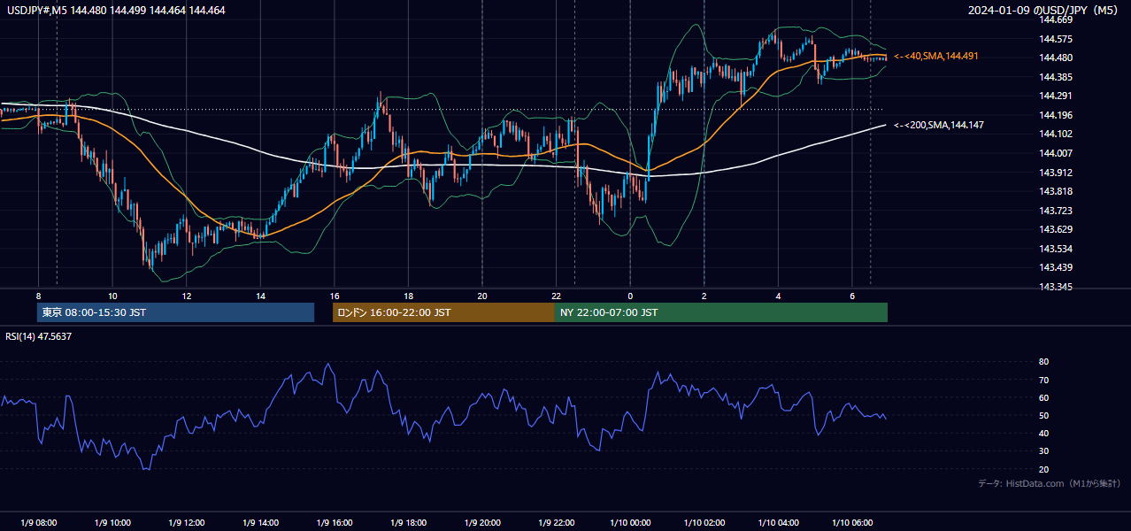Click price scale value 144.007
Screen dimensions: 1131x531
[x=1055, y=153]
